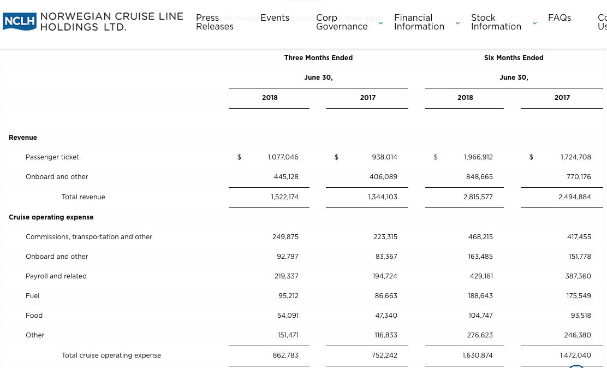Select the Passenger ticket row label
The image size is (607, 368).
point(52,157)
